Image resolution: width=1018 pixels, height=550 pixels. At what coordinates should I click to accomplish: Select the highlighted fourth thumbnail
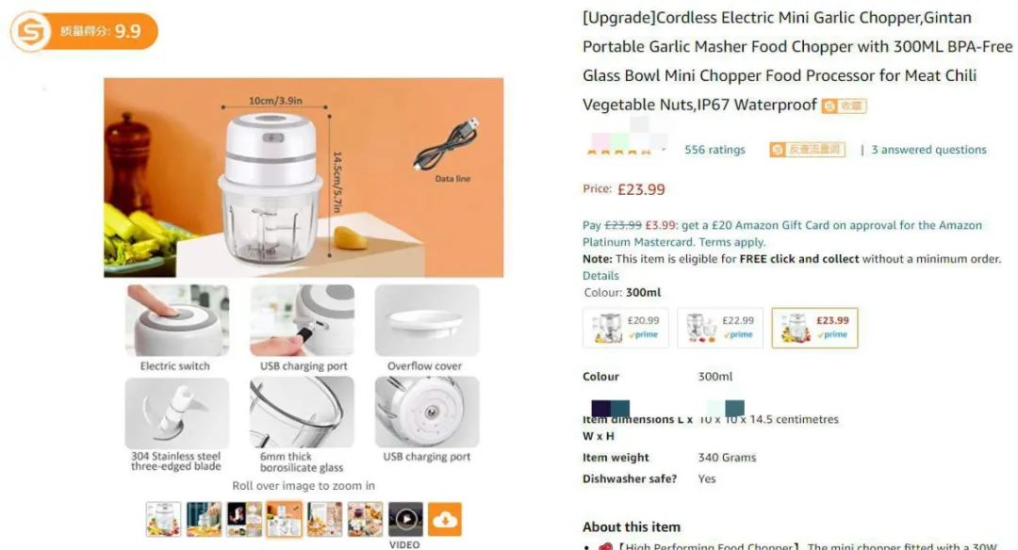click(x=285, y=519)
